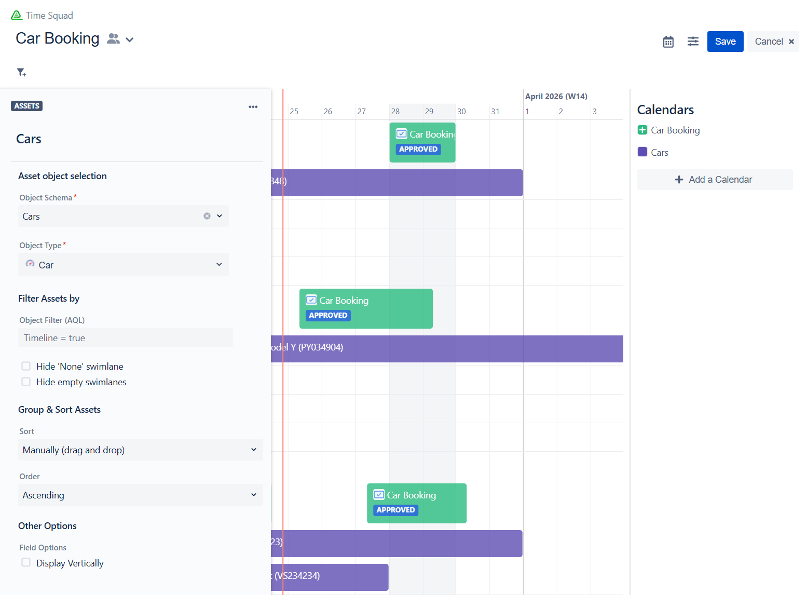Click the Object Filter AQL input field
The image size is (807, 595).
tap(126, 338)
